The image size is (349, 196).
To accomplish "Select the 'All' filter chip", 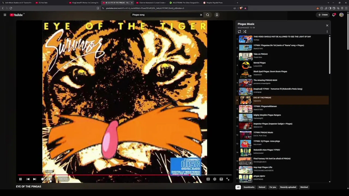I will coord(238,187).
